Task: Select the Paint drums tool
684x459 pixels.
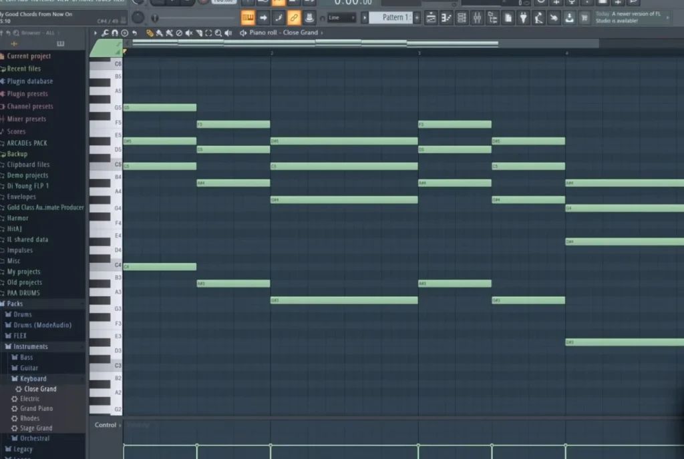Action: click(169, 33)
